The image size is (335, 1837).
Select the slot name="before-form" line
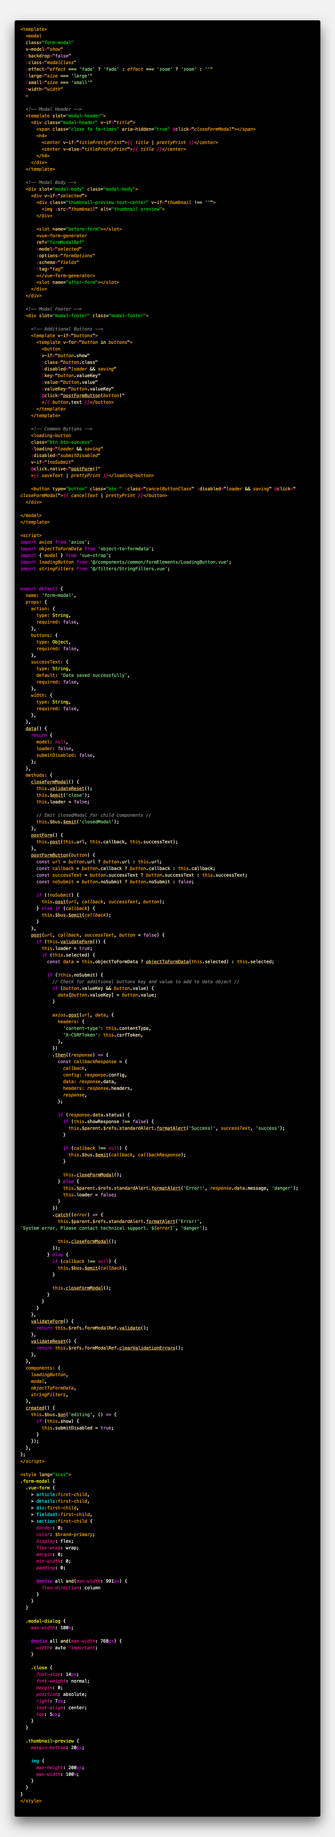pyautogui.click(x=79, y=229)
